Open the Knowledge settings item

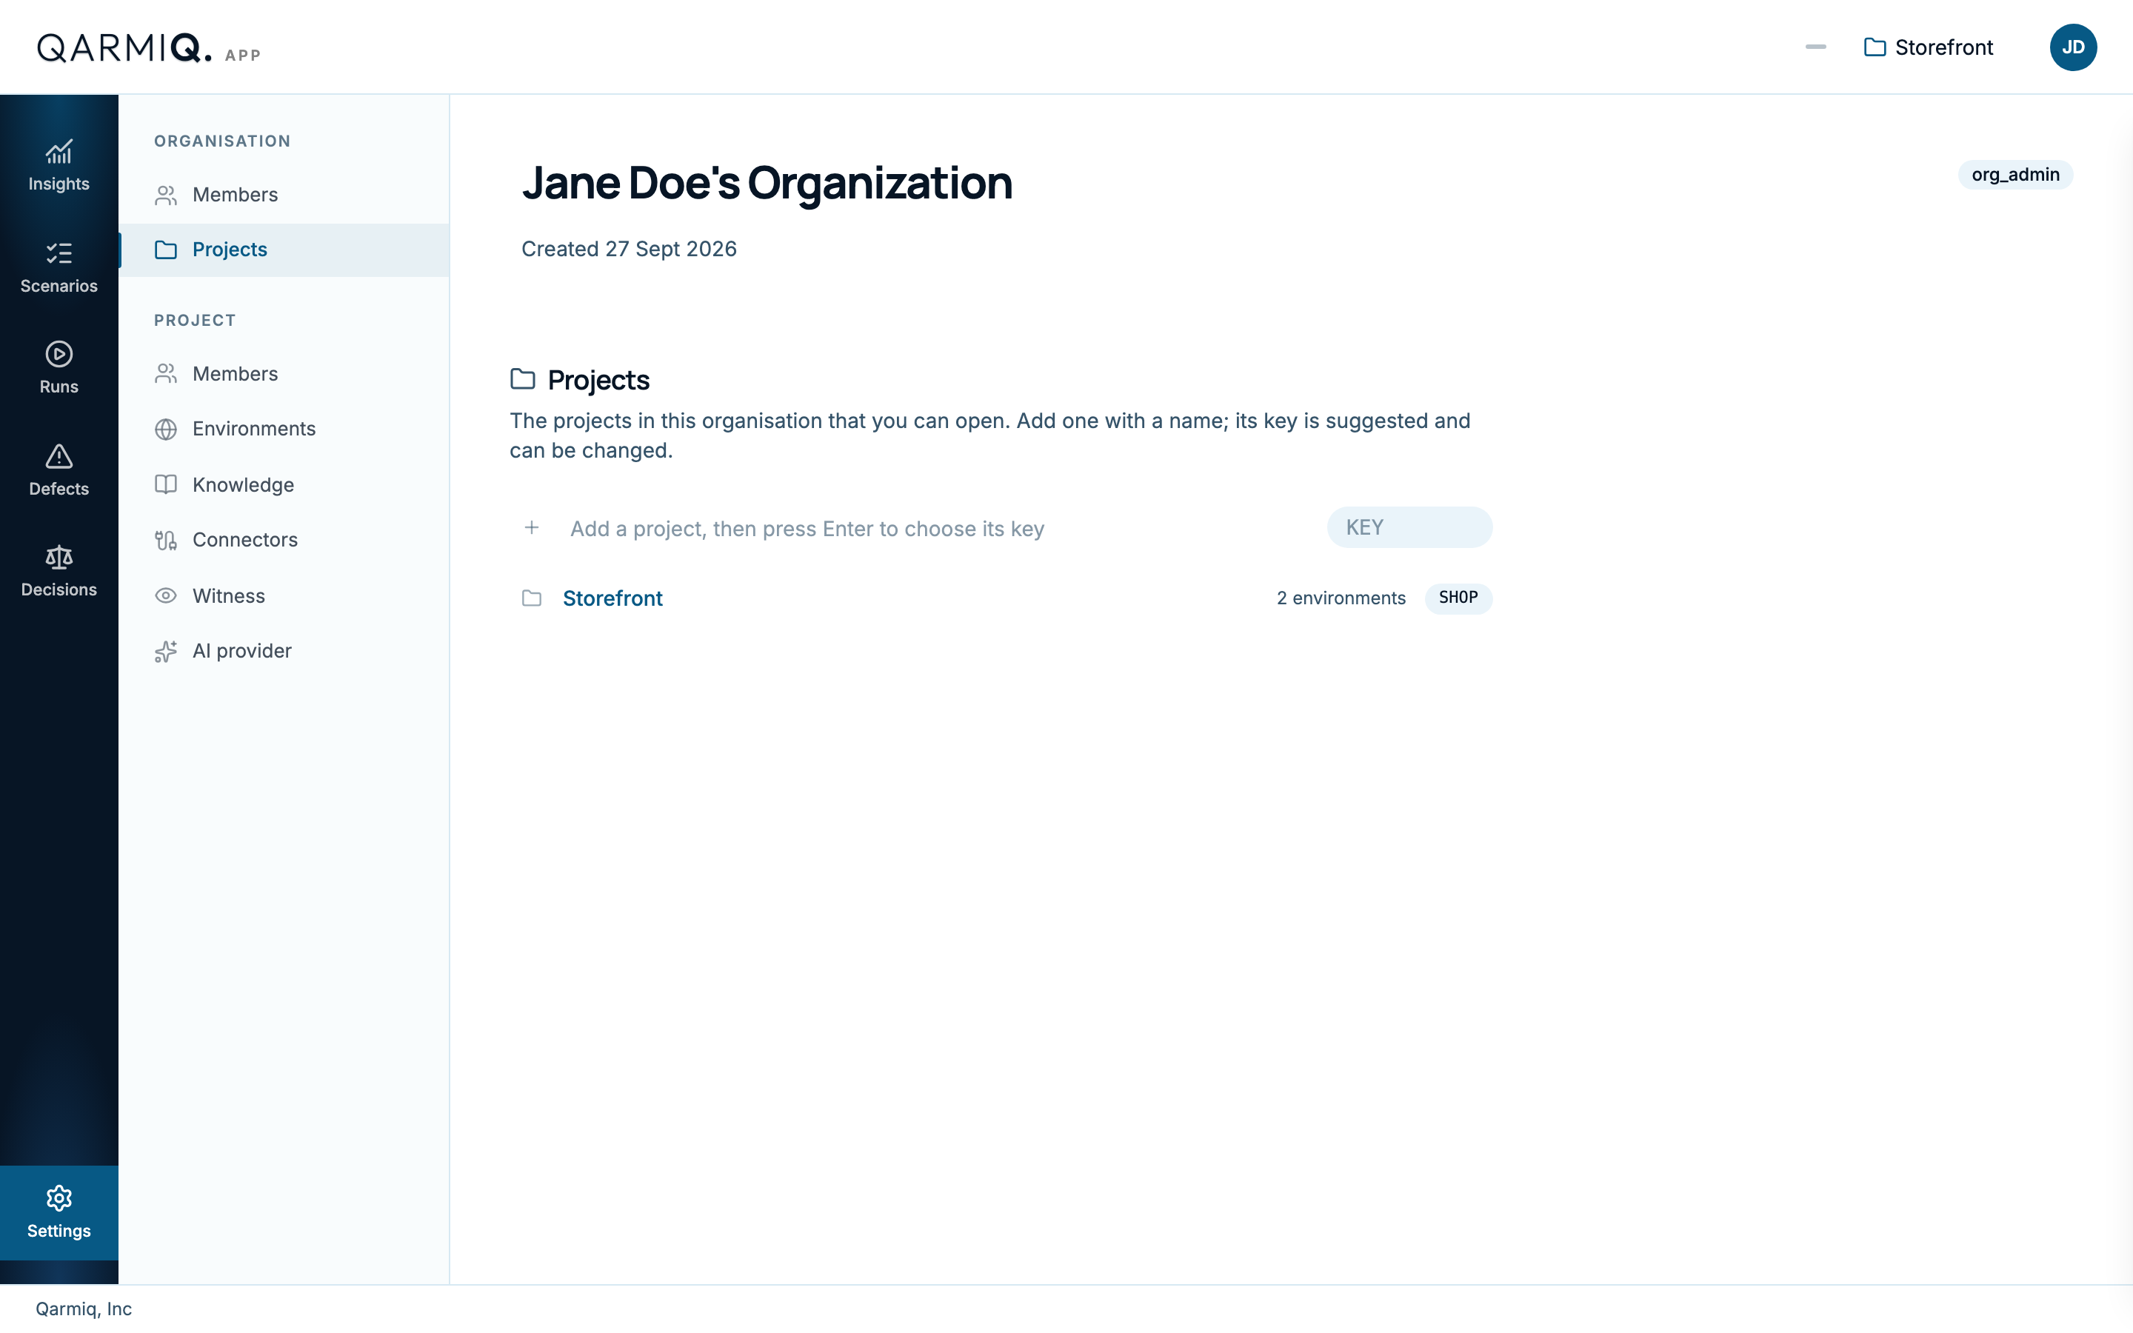point(284,485)
